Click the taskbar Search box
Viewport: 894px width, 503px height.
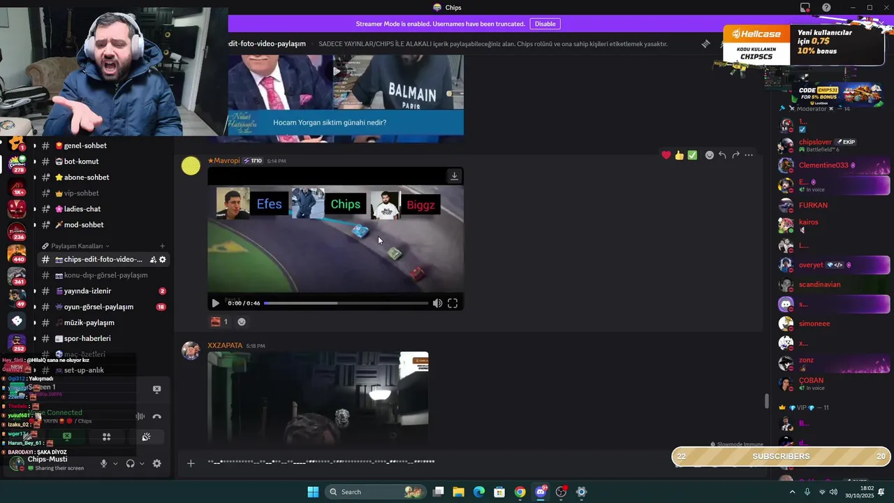pos(375,492)
